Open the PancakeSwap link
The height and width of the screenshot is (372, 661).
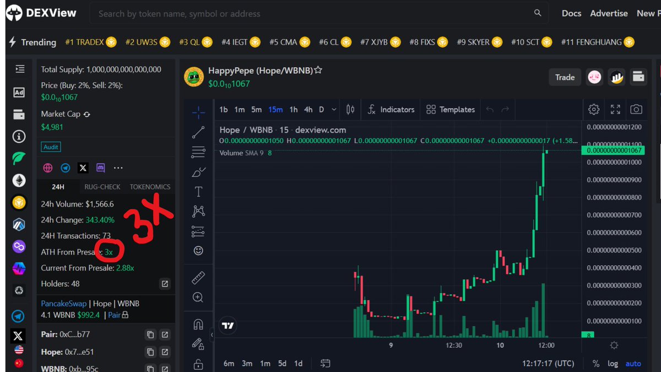[x=65, y=304]
